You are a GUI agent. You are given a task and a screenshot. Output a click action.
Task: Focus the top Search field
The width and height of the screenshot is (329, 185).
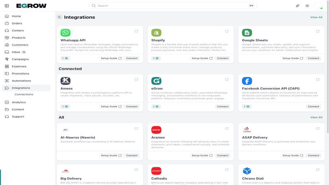tap(173, 6)
